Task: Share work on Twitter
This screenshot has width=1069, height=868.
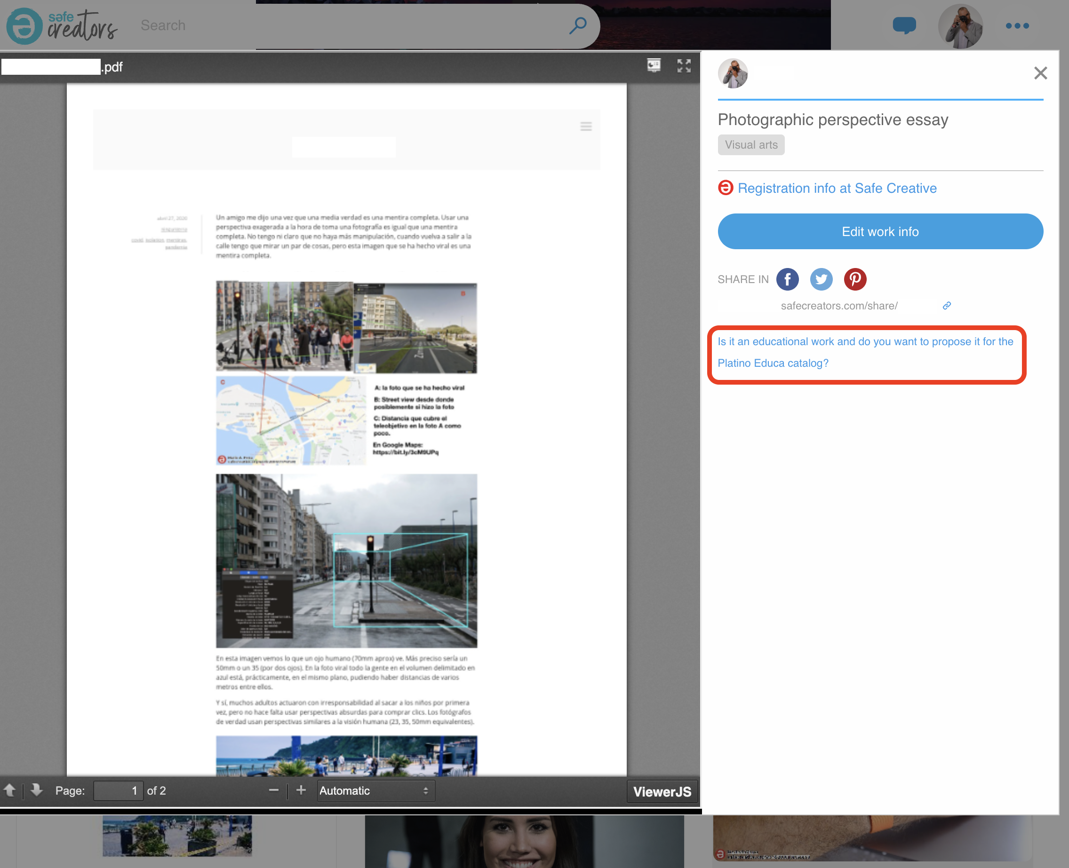Action: 821,279
